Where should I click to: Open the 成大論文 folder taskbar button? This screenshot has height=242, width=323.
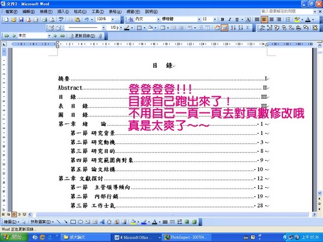(85, 237)
